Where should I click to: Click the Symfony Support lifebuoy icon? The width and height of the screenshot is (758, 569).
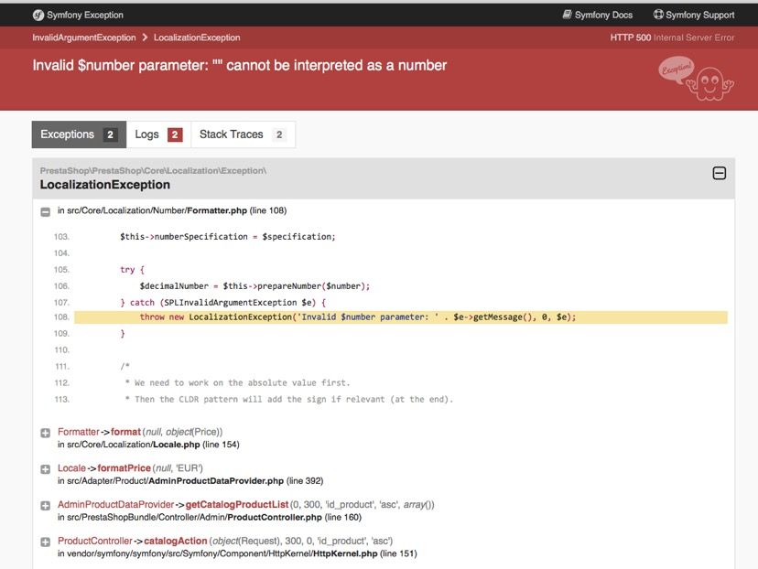658,15
